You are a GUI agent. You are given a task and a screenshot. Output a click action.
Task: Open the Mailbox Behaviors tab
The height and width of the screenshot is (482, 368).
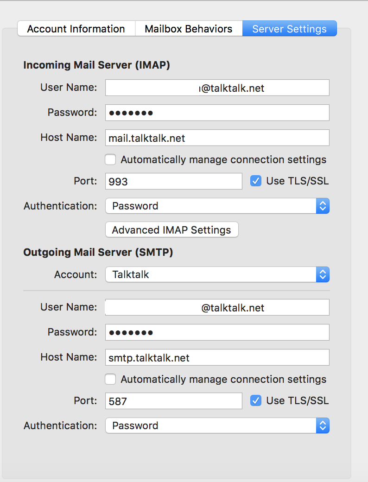click(189, 29)
